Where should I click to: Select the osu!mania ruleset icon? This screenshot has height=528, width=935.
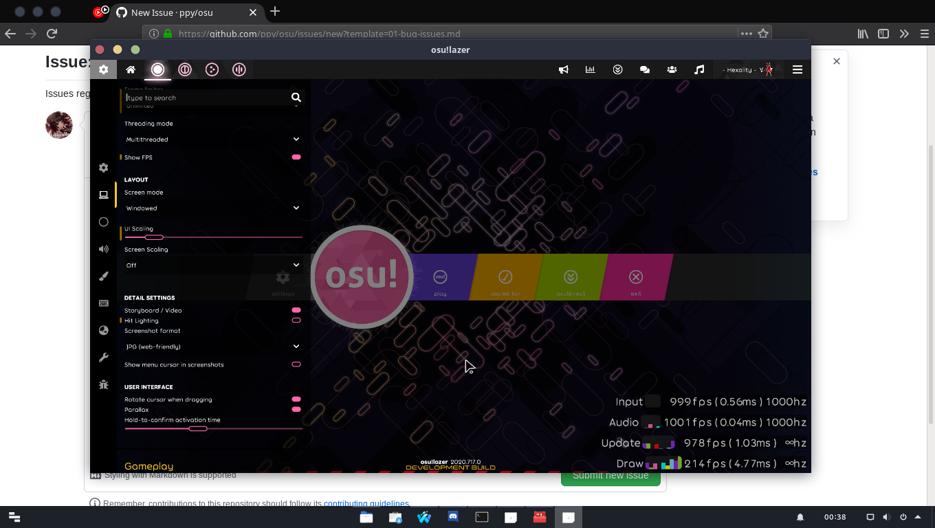(239, 69)
